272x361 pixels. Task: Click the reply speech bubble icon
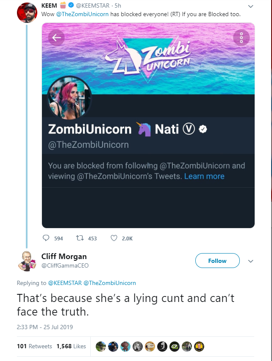point(46,238)
